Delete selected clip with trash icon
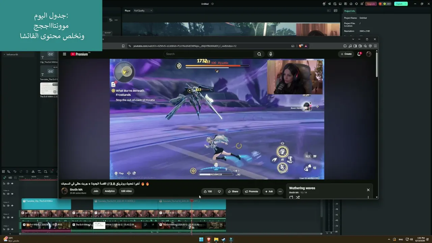 pyautogui.click(x=27, y=171)
